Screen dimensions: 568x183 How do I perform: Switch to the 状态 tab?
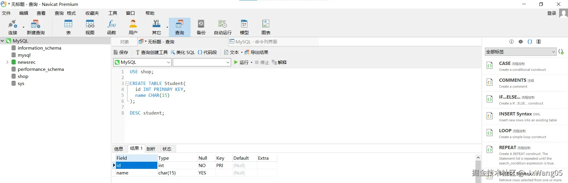point(167,149)
